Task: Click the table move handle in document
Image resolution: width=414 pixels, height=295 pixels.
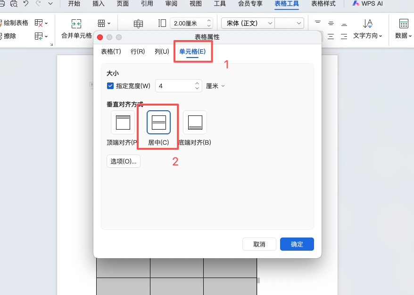Action: click(91, 85)
